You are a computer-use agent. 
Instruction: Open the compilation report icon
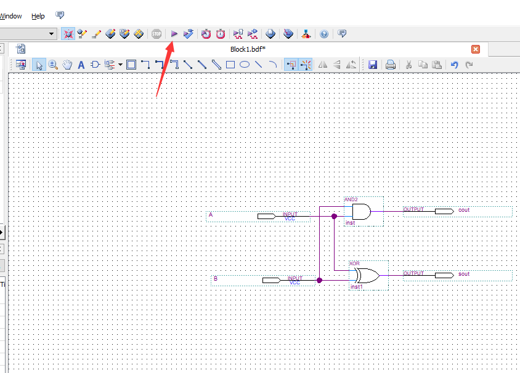tap(270, 34)
